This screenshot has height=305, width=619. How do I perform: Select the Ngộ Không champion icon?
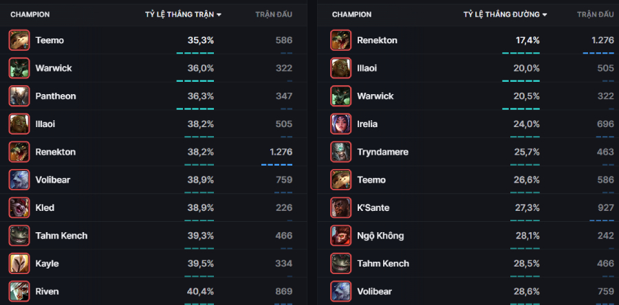[x=340, y=236]
